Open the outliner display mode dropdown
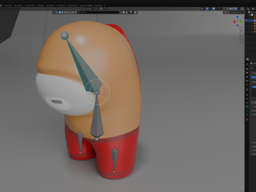 pyautogui.click(x=254, y=9)
